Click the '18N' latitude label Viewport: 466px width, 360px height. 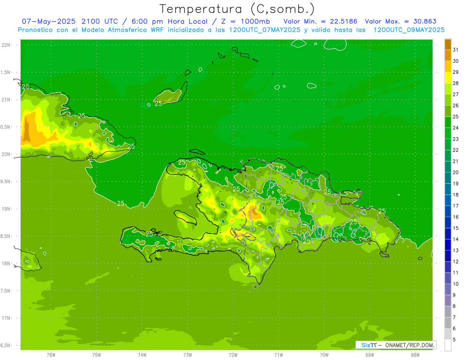[x=6, y=263]
